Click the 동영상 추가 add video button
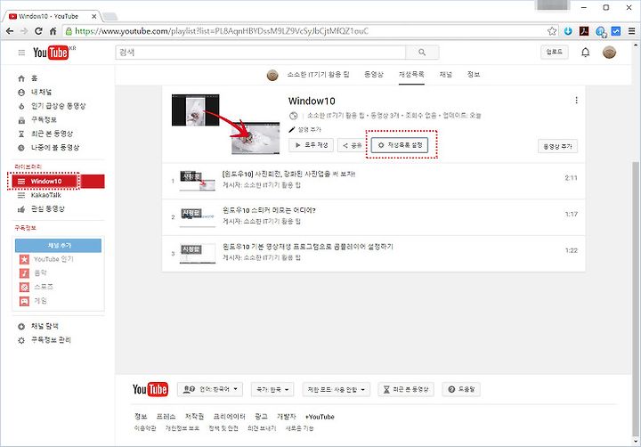Screen dimensions: 641x447 pyautogui.click(x=557, y=146)
